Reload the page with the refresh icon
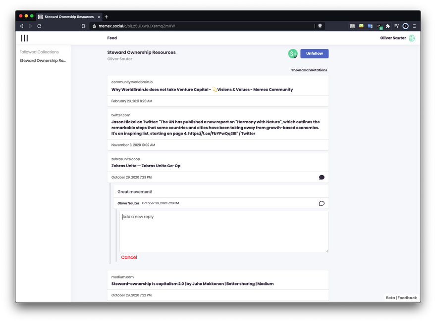436x323 pixels. [x=39, y=26]
